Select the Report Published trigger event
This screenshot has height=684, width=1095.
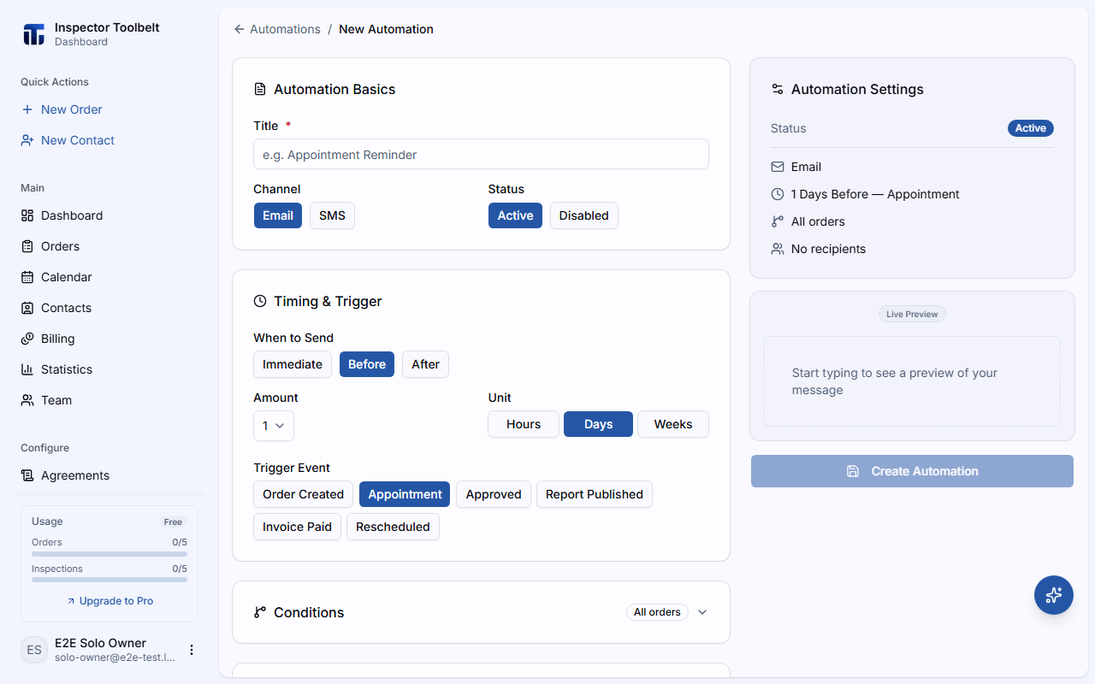pos(595,494)
